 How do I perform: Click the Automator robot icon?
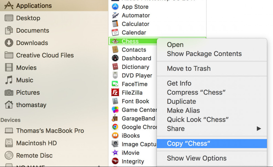point(115,15)
